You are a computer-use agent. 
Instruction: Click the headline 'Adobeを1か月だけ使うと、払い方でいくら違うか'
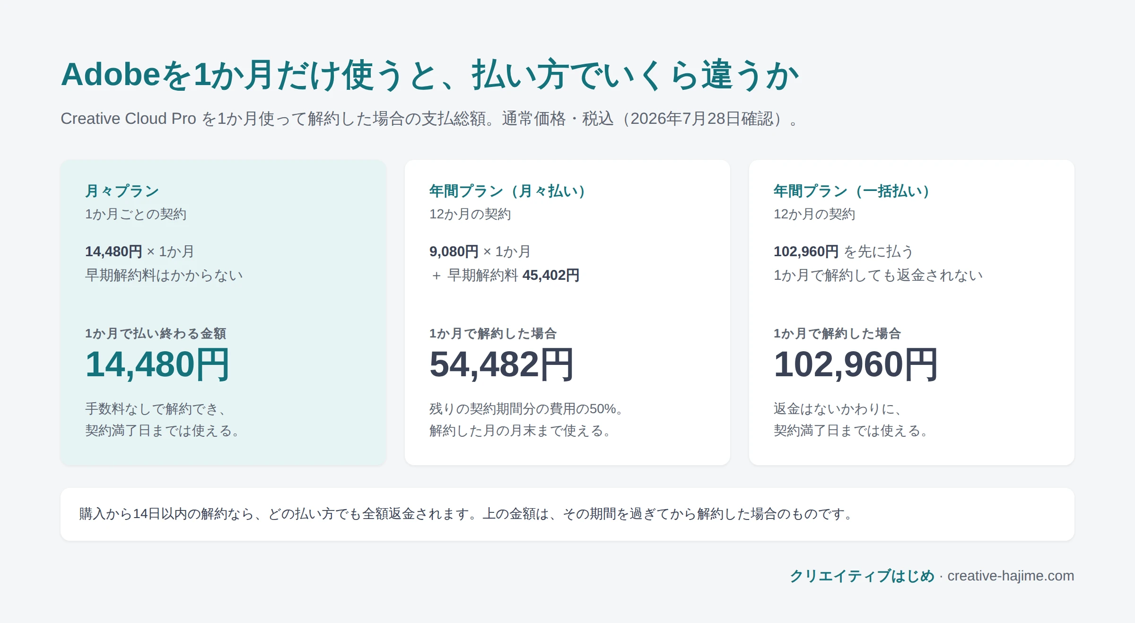[x=430, y=75]
